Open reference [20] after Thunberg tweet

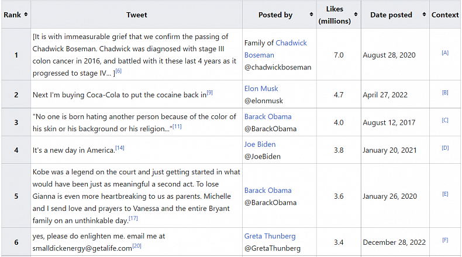click(136, 246)
